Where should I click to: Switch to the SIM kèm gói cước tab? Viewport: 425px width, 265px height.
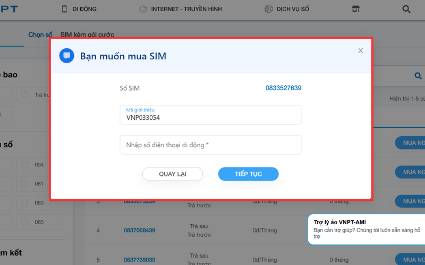(x=87, y=34)
